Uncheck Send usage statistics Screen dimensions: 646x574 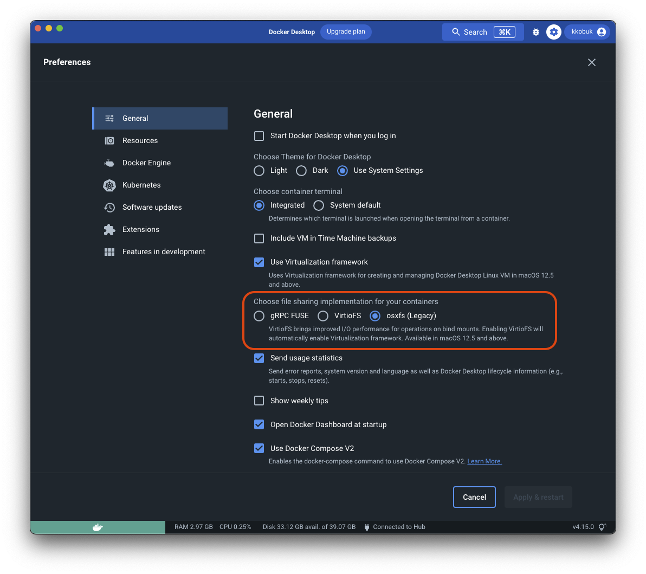coord(259,358)
